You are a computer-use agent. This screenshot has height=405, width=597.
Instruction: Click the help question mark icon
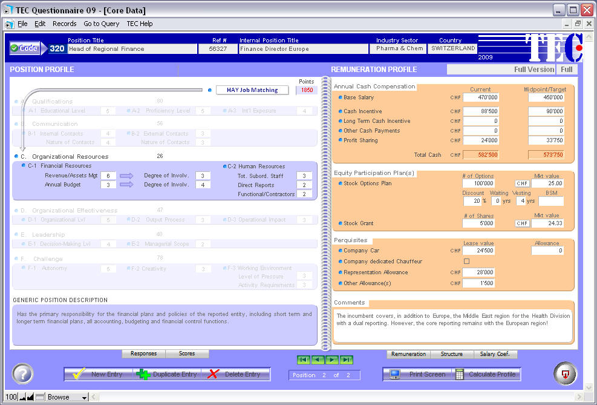click(x=23, y=374)
